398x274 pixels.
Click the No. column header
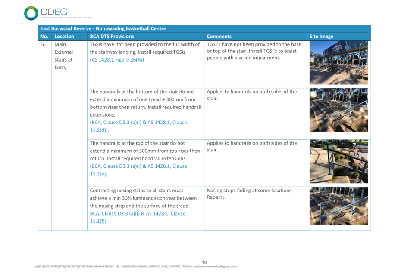(44, 37)
